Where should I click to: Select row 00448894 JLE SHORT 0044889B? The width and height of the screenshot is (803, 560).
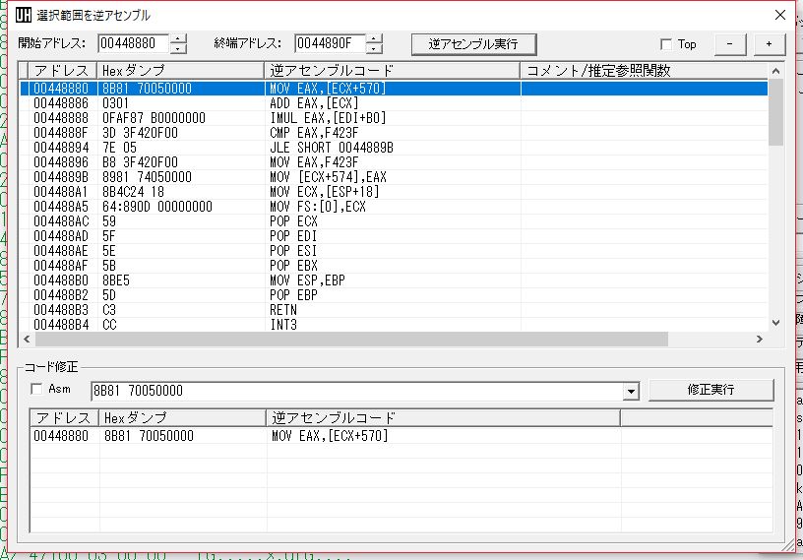[394, 148]
